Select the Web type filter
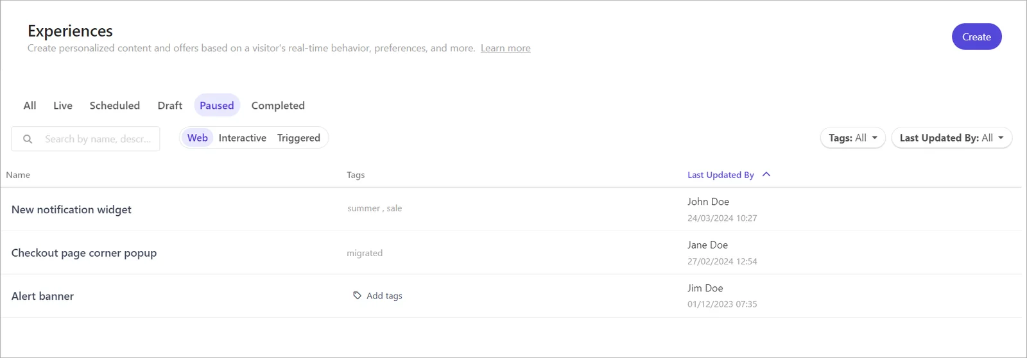 198,138
